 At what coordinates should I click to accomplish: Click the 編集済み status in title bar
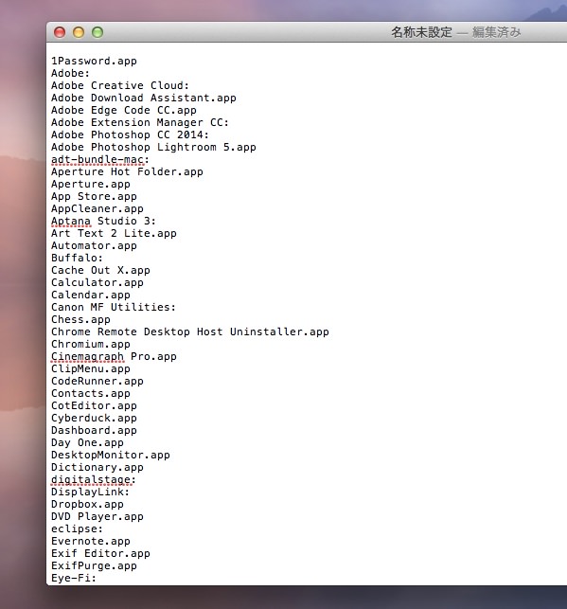[496, 32]
